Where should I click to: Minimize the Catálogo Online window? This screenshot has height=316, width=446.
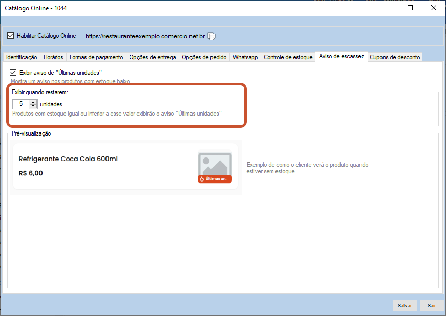click(x=387, y=8)
